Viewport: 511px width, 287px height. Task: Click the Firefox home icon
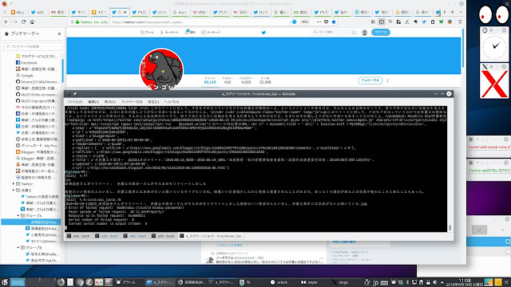click(32, 22)
